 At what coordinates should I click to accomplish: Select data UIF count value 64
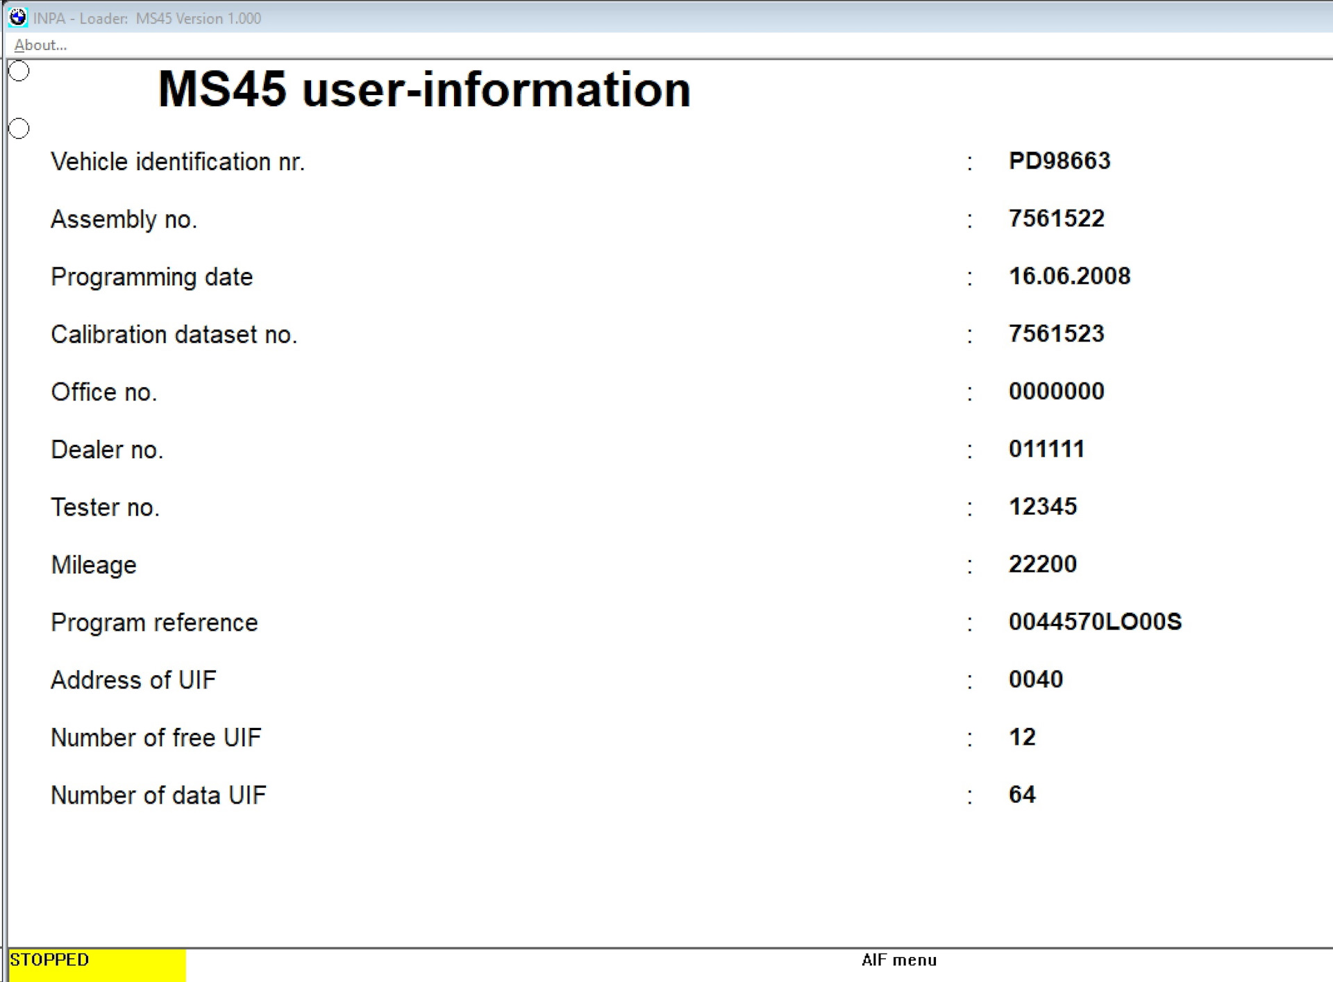(x=1022, y=795)
